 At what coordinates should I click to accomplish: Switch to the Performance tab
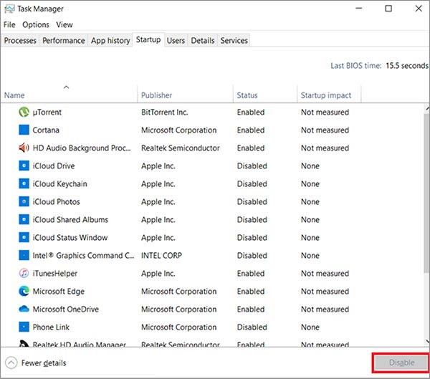click(64, 40)
